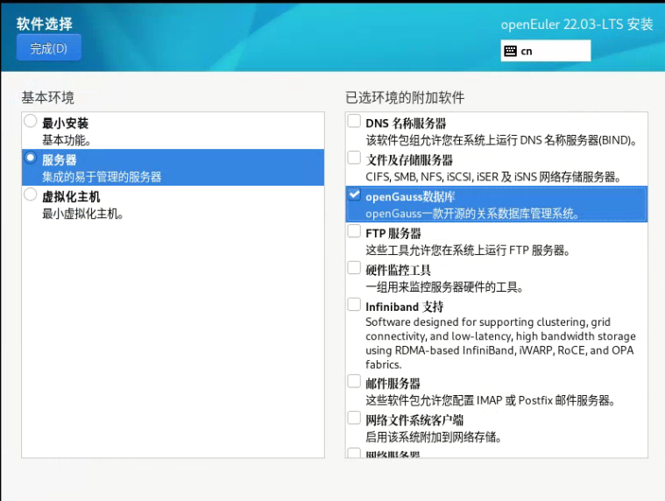Enable the Infiniband 支持 checkbox

tap(354, 304)
